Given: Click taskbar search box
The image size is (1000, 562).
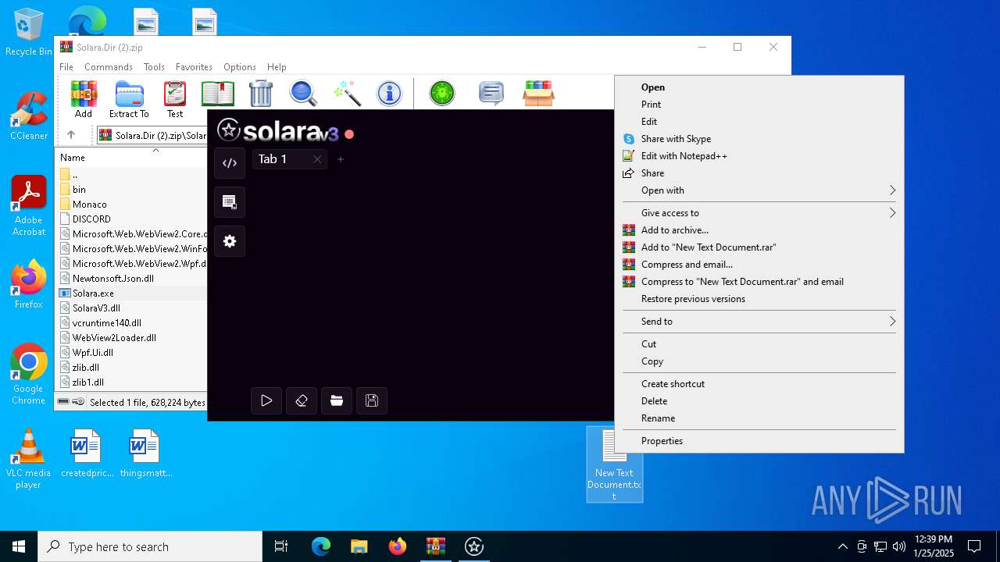Looking at the screenshot, I should 150,546.
